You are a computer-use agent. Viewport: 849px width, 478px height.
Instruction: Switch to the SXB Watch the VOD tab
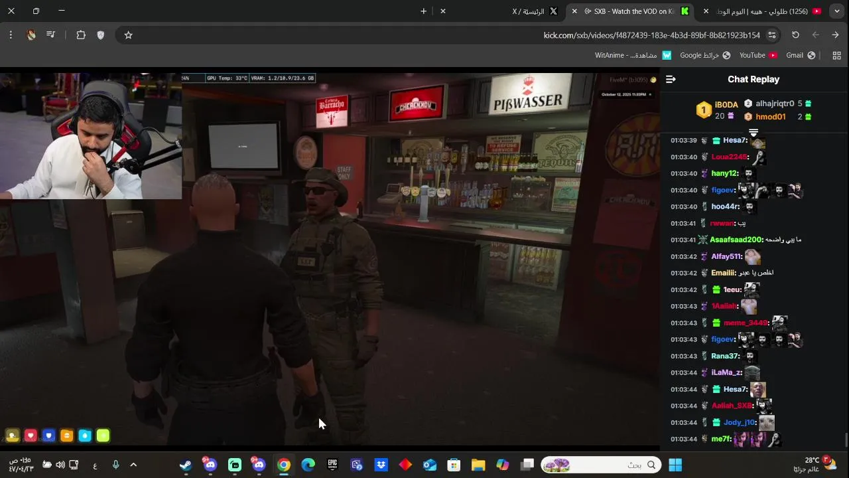[x=630, y=11]
